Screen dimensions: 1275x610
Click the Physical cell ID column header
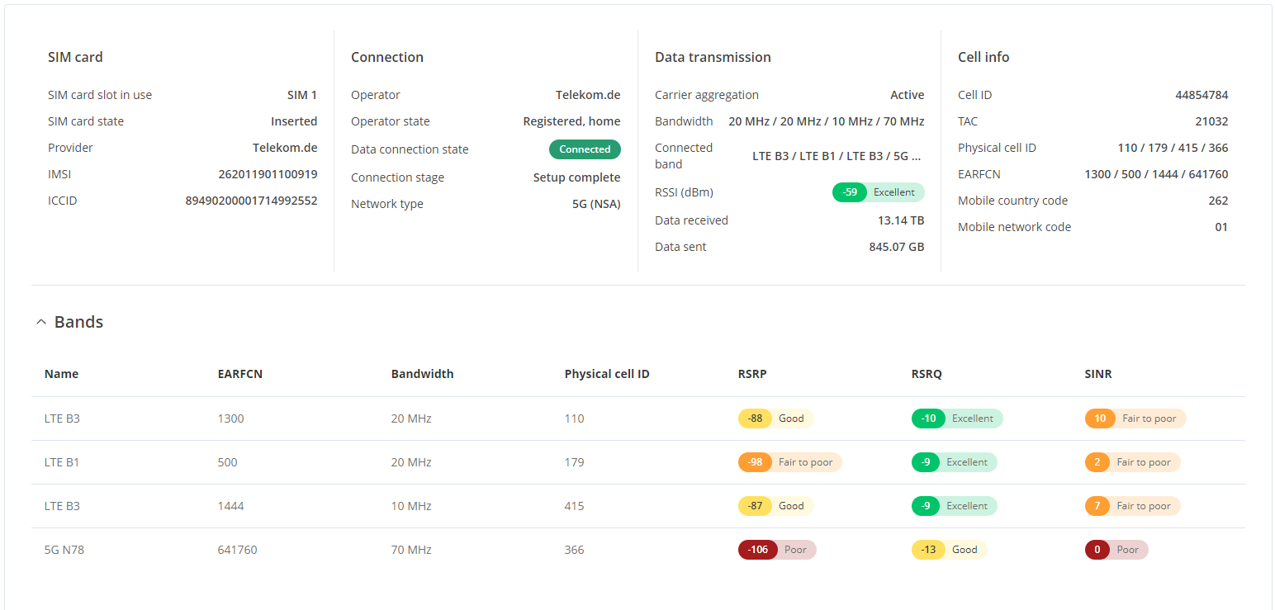606,374
